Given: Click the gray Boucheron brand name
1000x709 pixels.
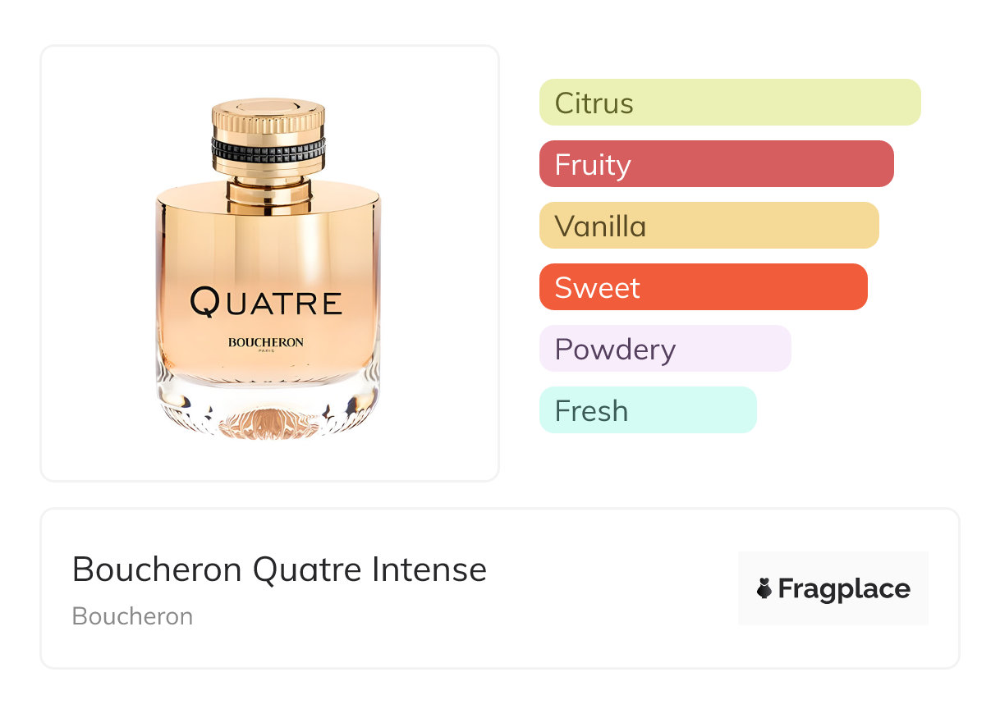Looking at the screenshot, I should click(x=132, y=616).
